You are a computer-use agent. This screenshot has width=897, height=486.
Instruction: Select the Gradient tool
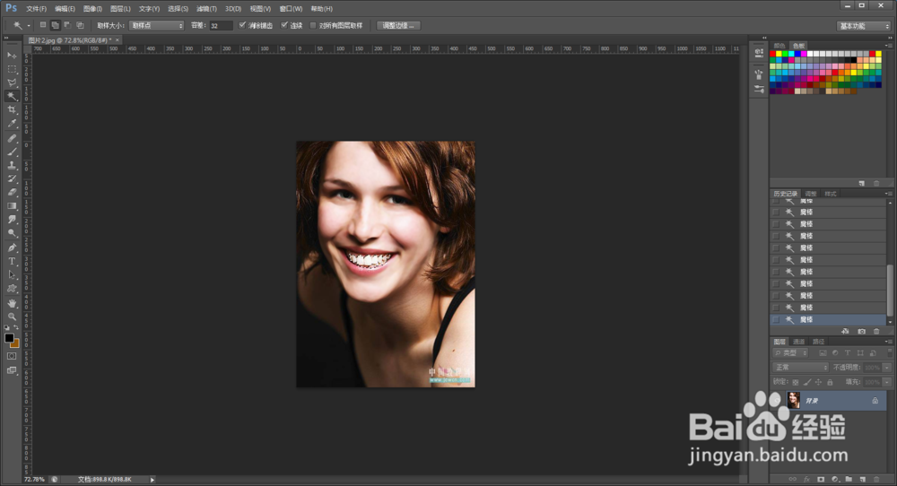pos(12,206)
